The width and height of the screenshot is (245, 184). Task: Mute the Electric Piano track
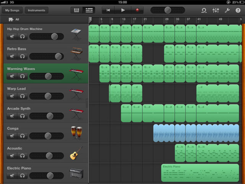12,176
